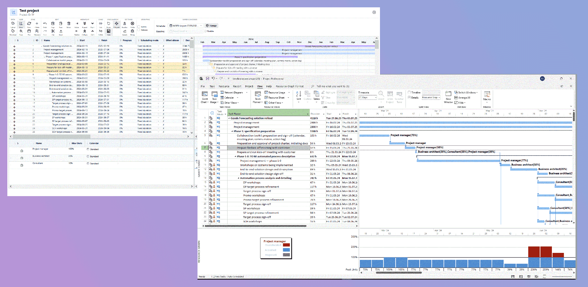Click Resource Sheet in Resource Views

[275, 98]
